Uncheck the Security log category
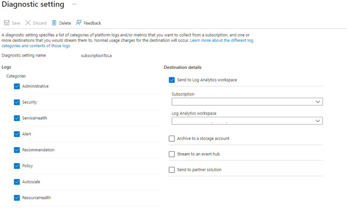 (x=17, y=102)
